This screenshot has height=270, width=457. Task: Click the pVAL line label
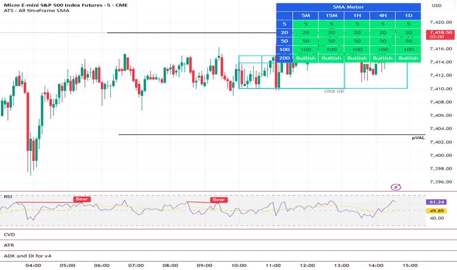pos(418,138)
